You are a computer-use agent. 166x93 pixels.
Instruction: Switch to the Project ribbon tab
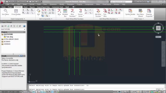pyautogui.click(x=10, y=7)
